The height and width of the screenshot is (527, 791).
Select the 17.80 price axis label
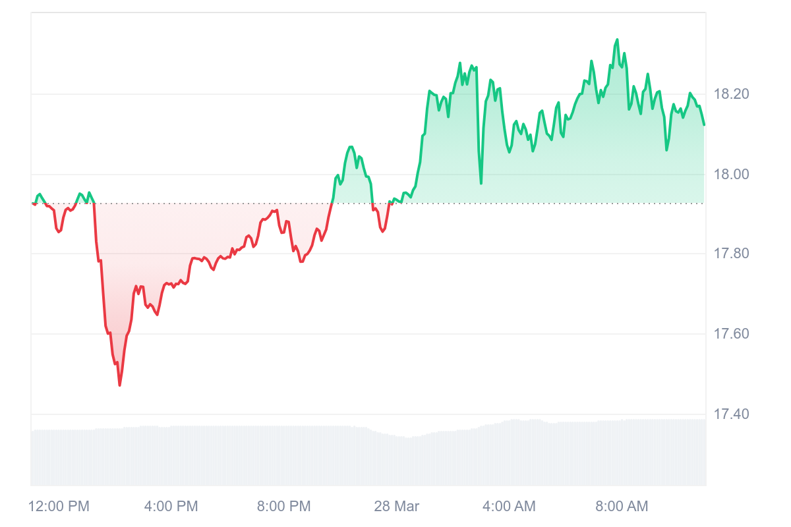tap(732, 254)
